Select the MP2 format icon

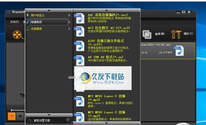(x=79, y=101)
